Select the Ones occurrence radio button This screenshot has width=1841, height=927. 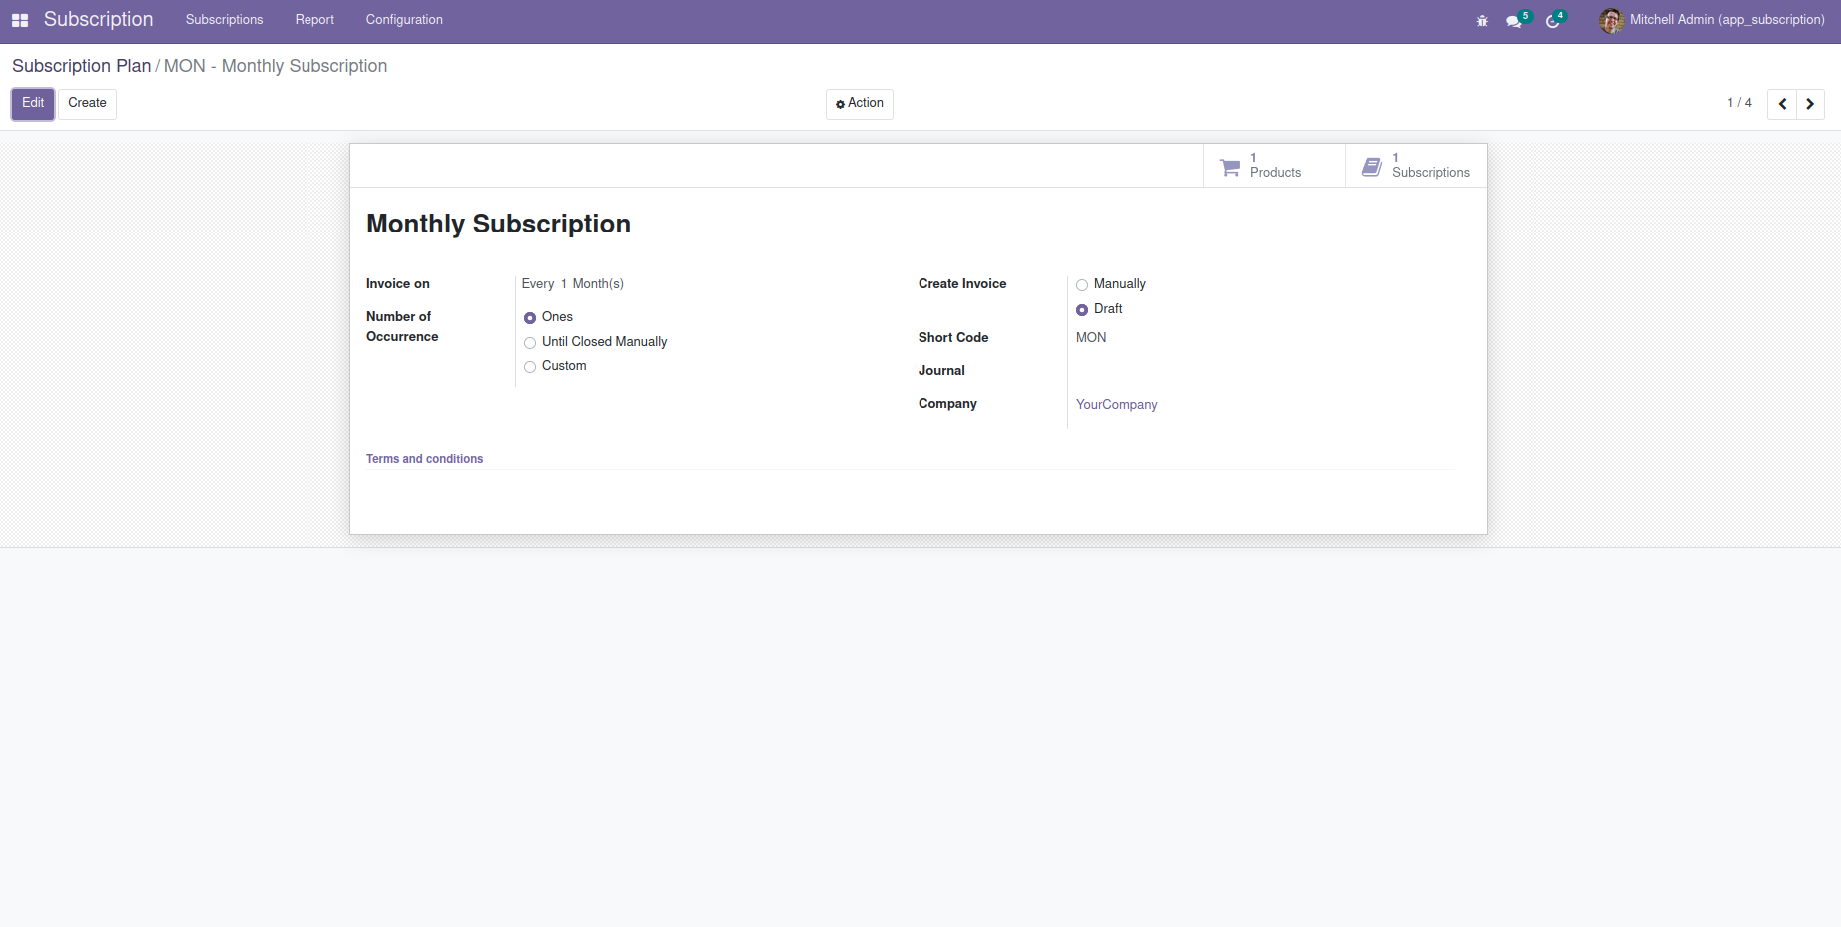tap(530, 318)
